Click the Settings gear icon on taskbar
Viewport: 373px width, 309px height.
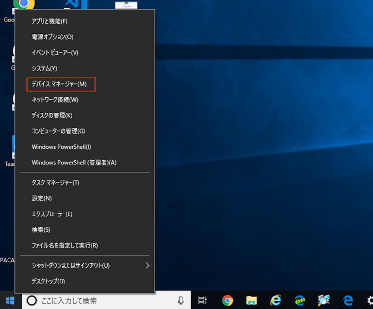coord(369,301)
